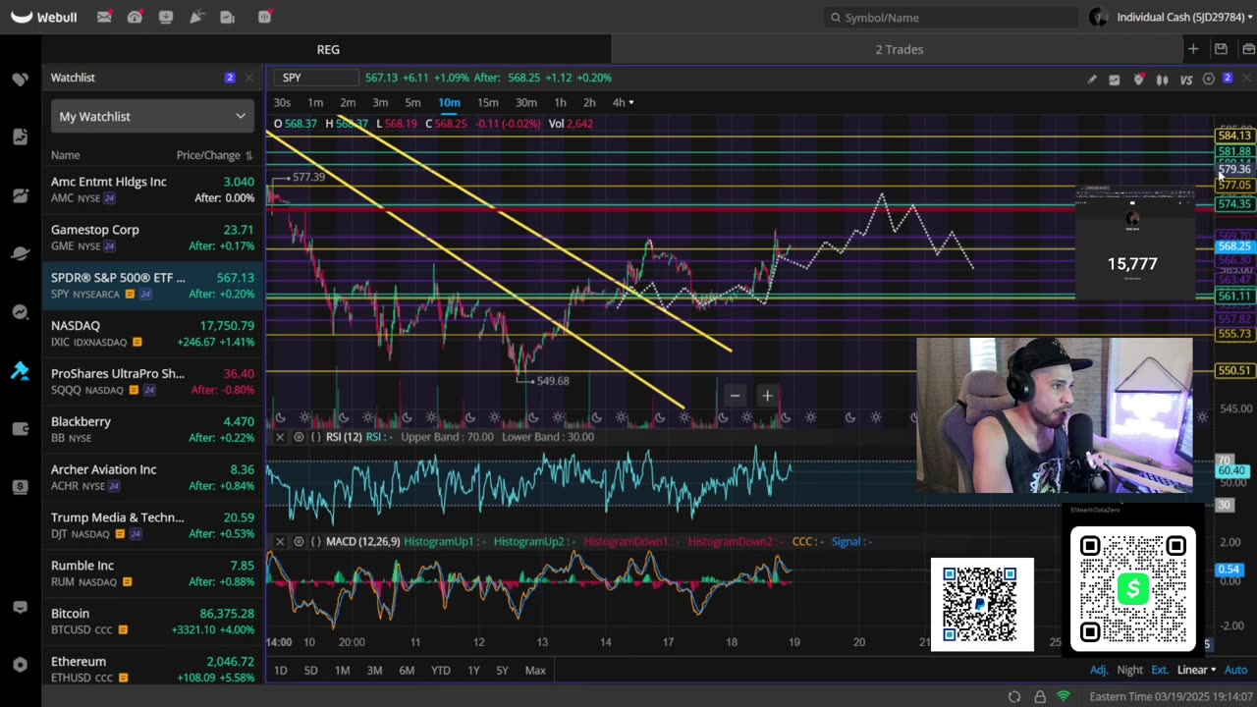Viewport: 1257px width, 707px height.
Task: Open Individual Cash account dropdown
Action: point(1183,17)
